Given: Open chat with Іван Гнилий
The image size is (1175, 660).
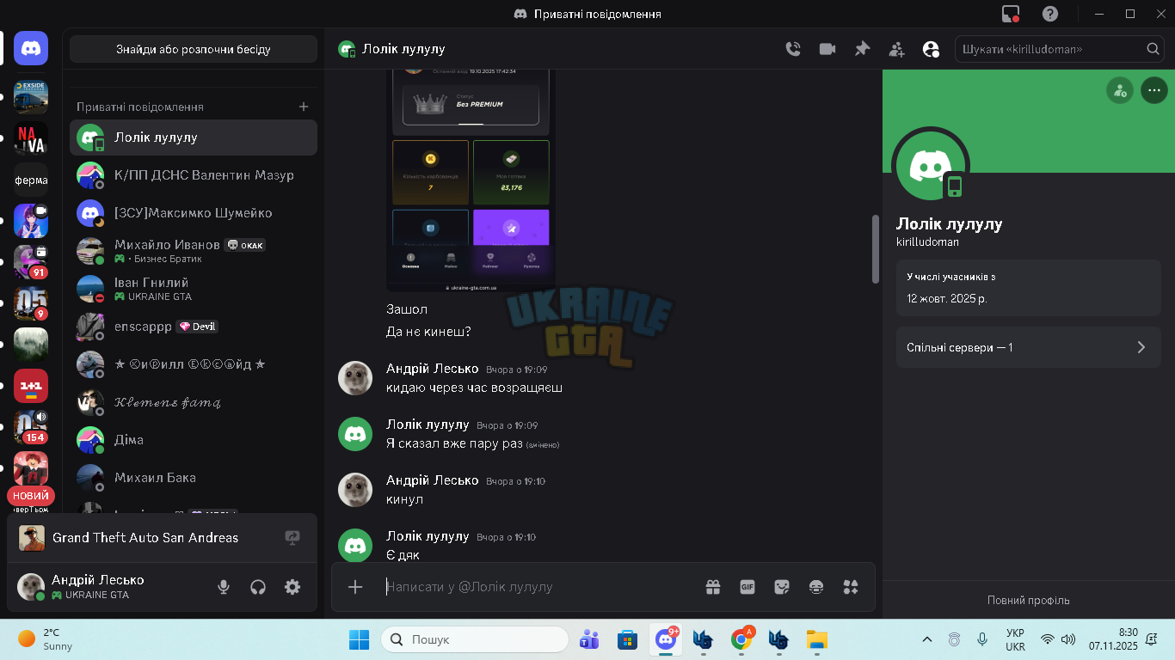Looking at the screenshot, I should click(194, 289).
